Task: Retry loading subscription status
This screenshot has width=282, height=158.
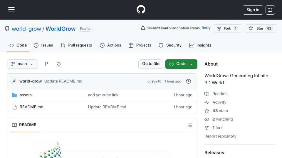Action: click(x=206, y=28)
